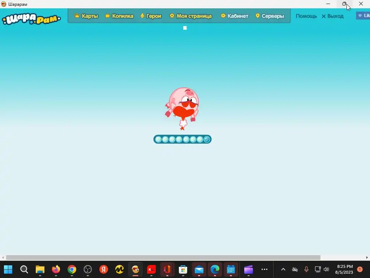
Task: Open the Карты menu item
Action: [86, 16]
